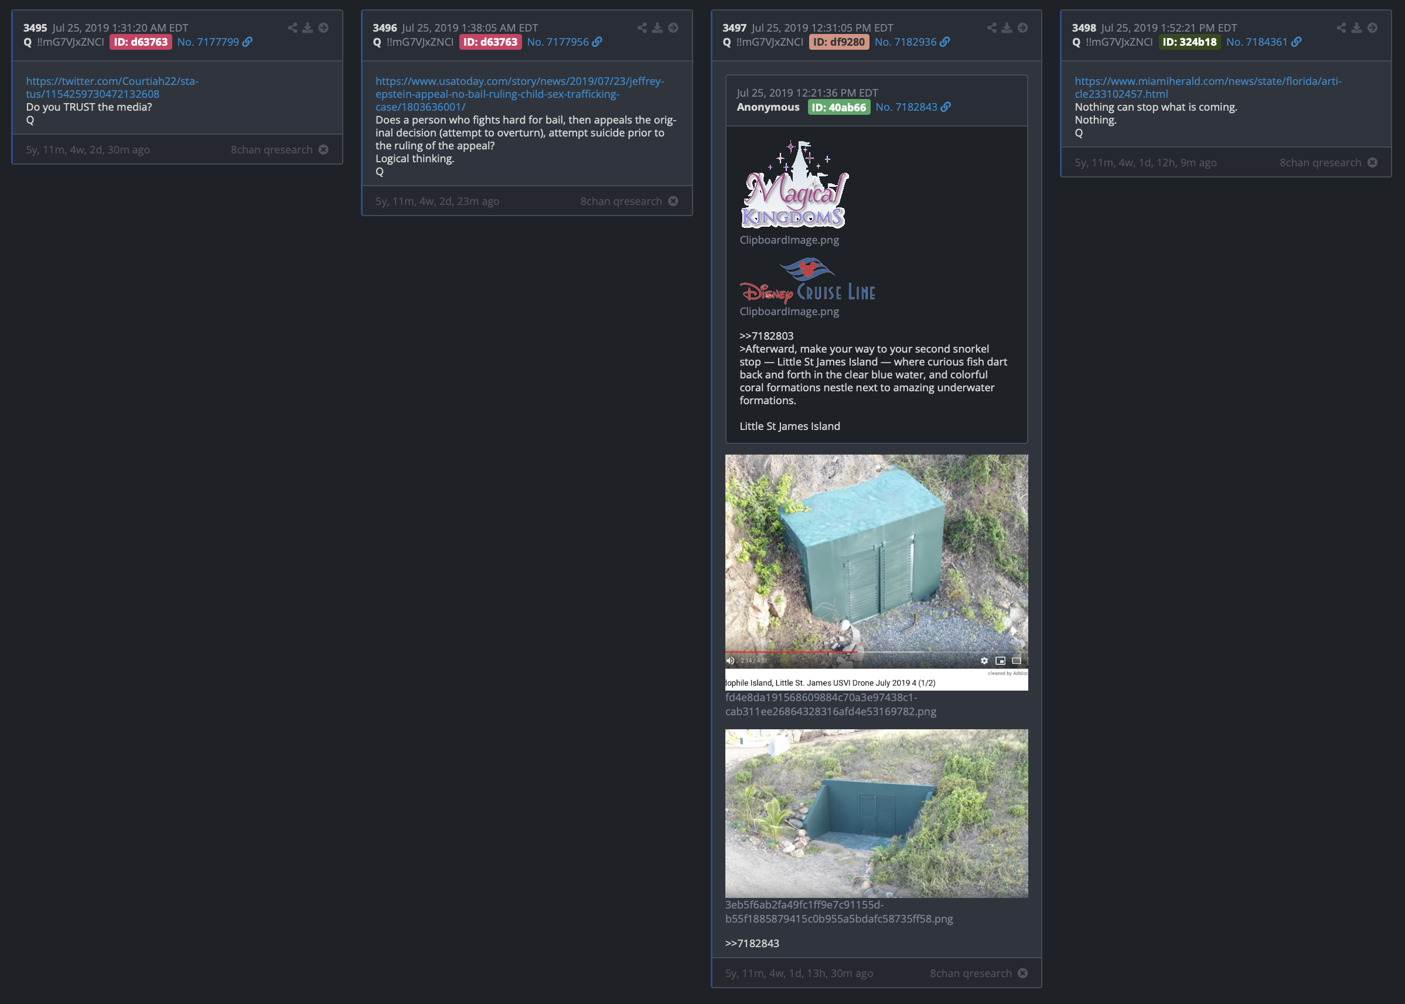The width and height of the screenshot is (1405, 1004).
Task: Click the download icon on post 3497
Action: click(x=1007, y=28)
